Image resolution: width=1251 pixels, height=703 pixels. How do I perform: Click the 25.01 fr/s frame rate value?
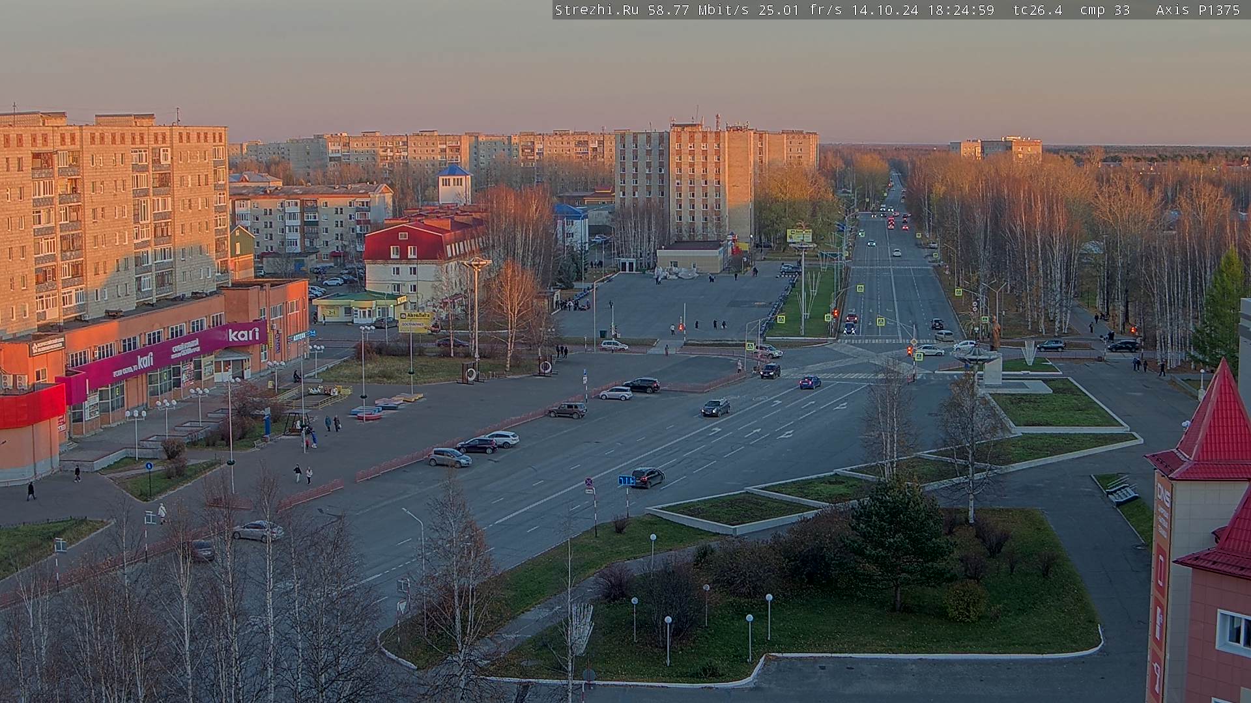point(801,10)
